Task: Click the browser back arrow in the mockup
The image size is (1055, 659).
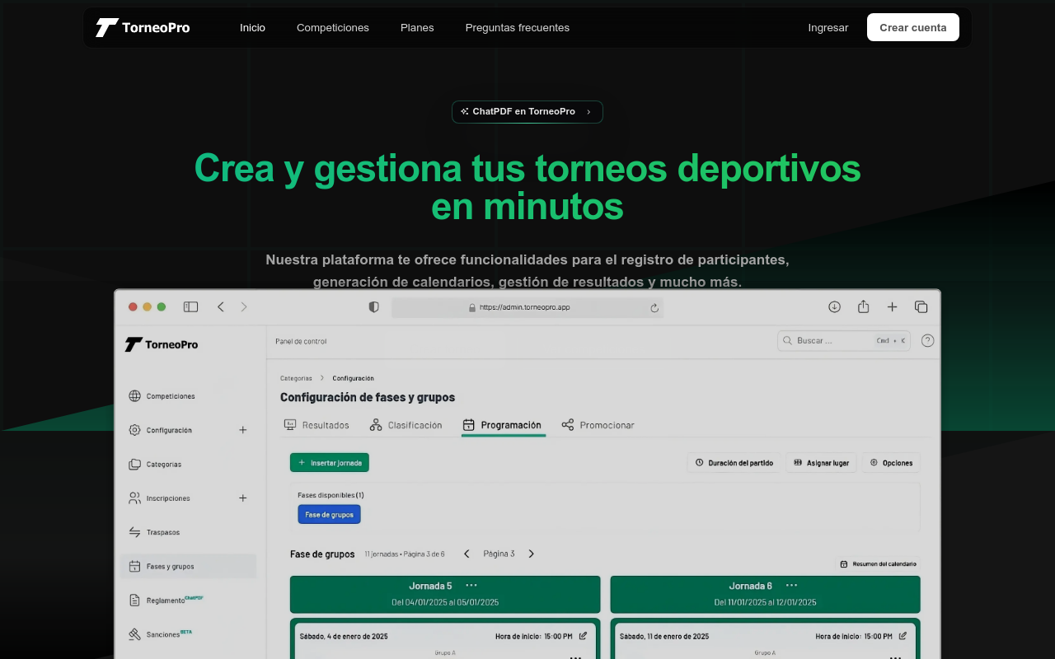Action: (221, 306)
